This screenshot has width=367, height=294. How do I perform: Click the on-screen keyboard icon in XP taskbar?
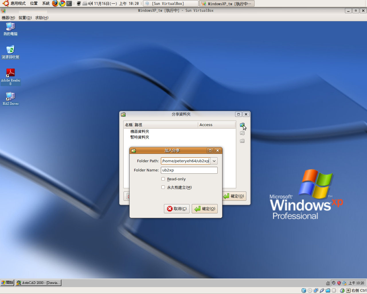(328, 283)
